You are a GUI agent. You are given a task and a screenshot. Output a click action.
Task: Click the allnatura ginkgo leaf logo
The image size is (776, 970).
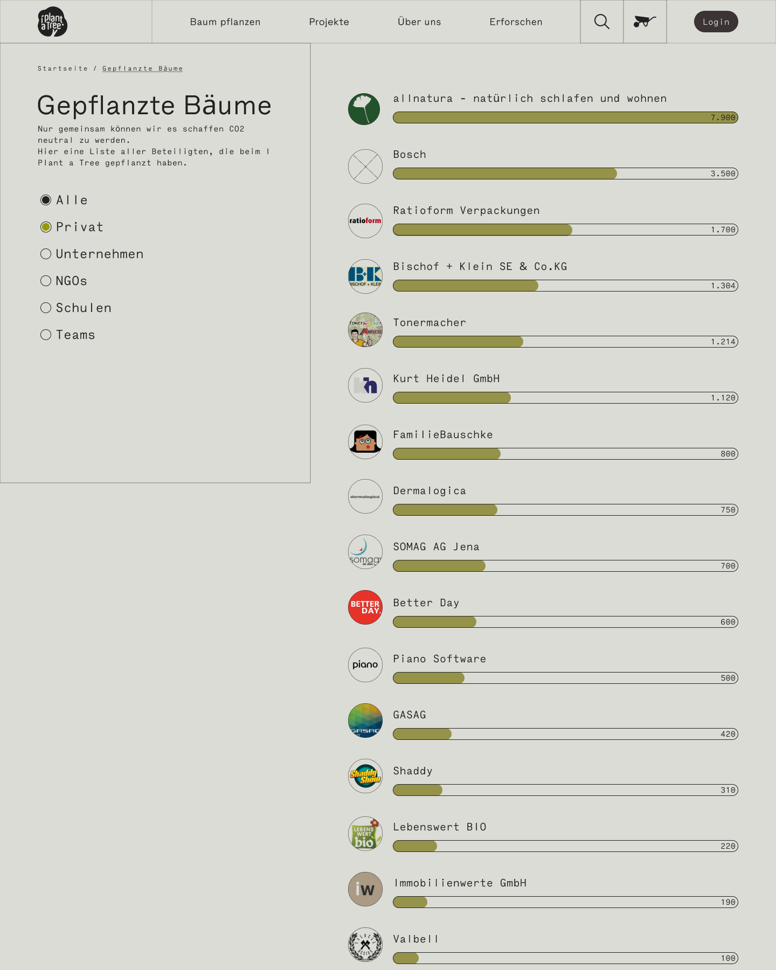click(x=364, y=109)
